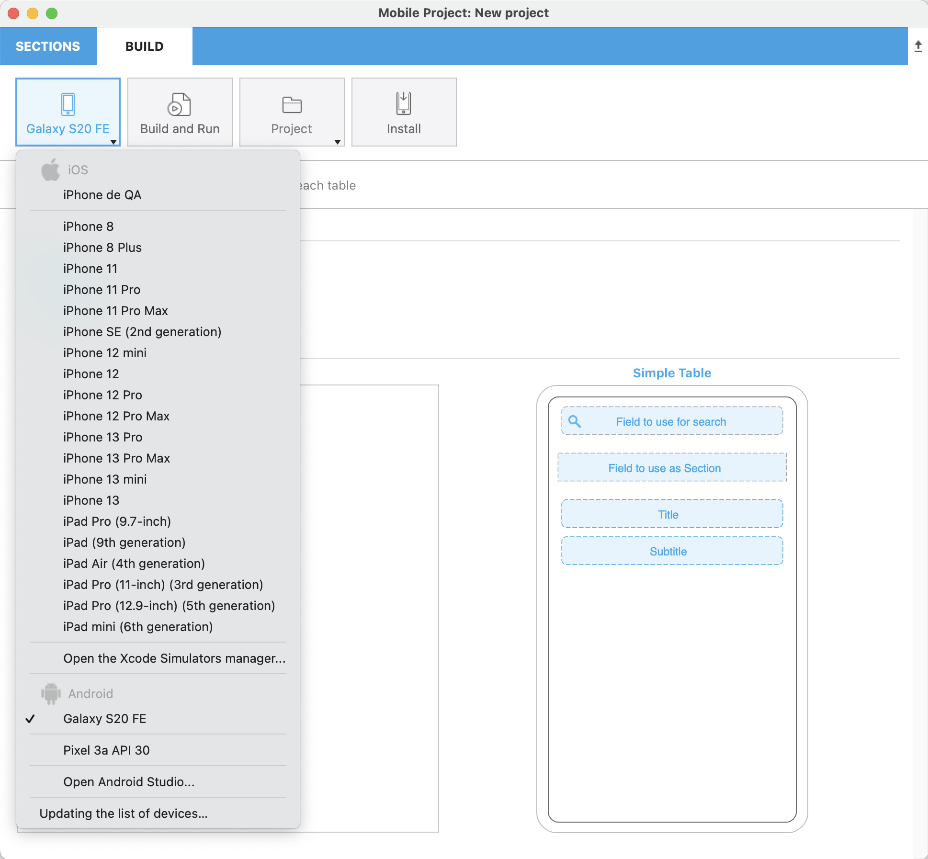The image size is (928, 859).
Task: Expand the Project dropdown arrow
Action: pos(338,142)
